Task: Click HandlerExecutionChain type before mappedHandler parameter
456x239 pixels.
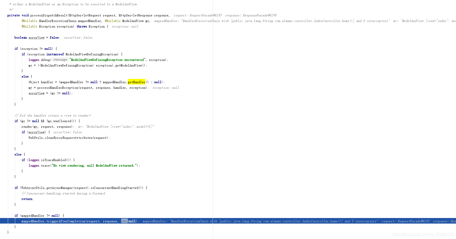Action: [58, 21]
